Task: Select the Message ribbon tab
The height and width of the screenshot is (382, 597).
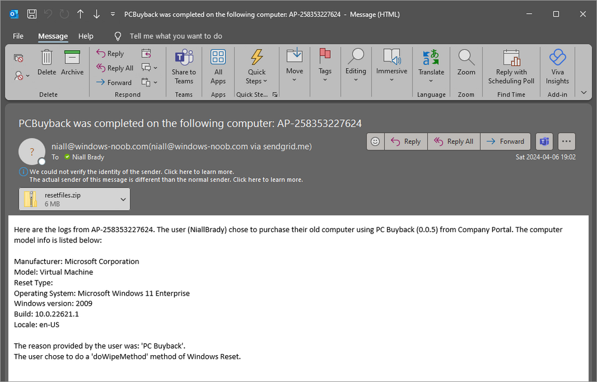Action: coord(53,36)
